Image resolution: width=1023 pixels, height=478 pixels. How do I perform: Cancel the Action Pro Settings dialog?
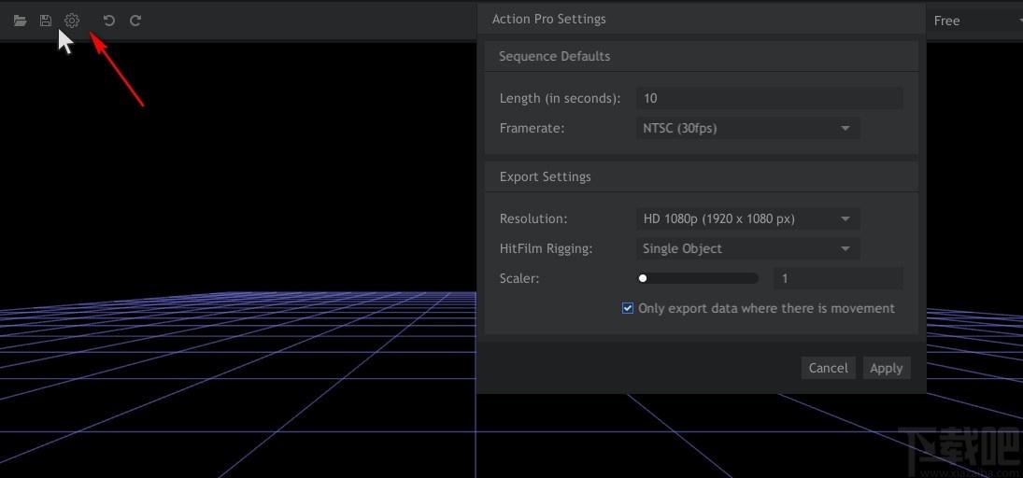pos(828,368)
